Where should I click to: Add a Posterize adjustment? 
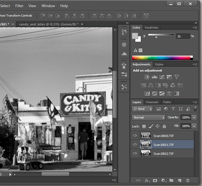coord(155,93)
